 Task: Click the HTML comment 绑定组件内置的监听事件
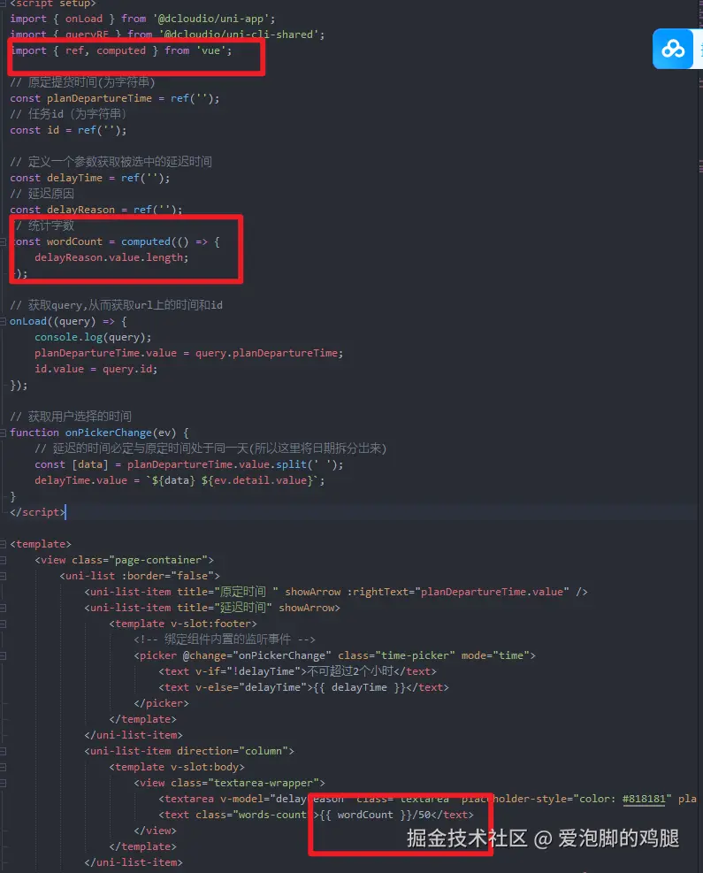225,639
